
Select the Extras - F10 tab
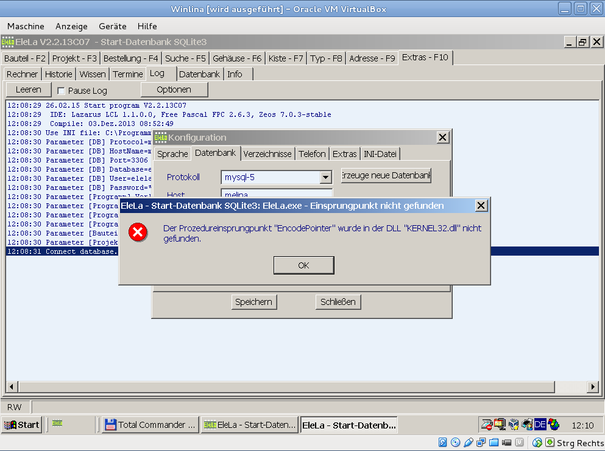425,57
